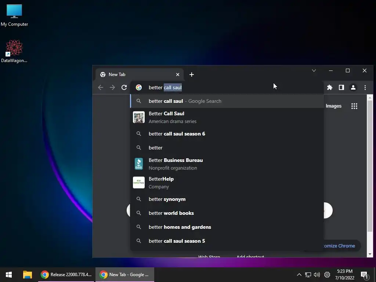Open the network tray icon
Viewport: 376px width, 282px height.
coord(308,275)
